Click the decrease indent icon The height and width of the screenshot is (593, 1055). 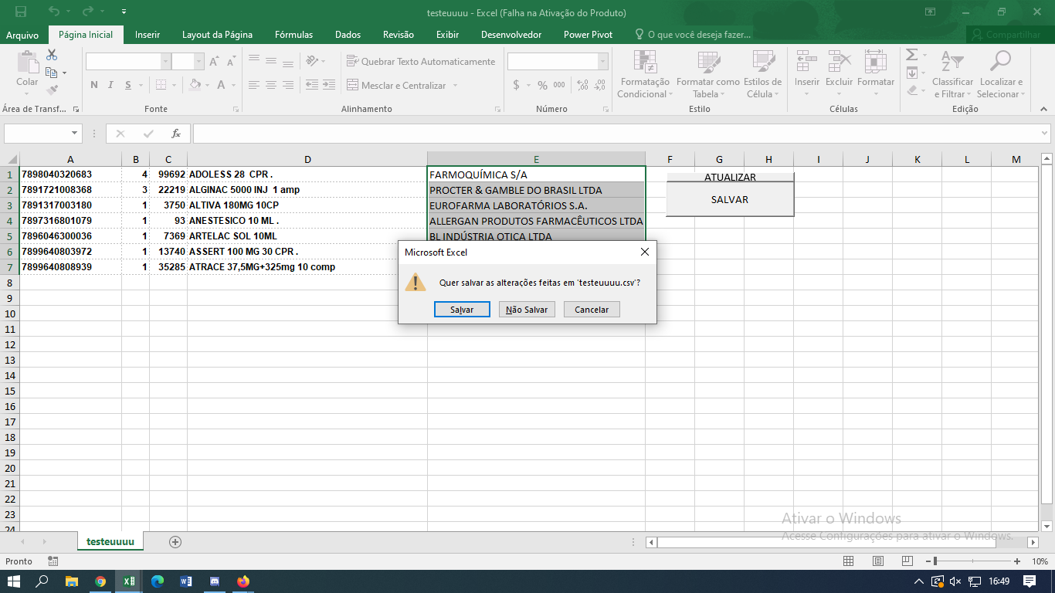pos(312,85)
